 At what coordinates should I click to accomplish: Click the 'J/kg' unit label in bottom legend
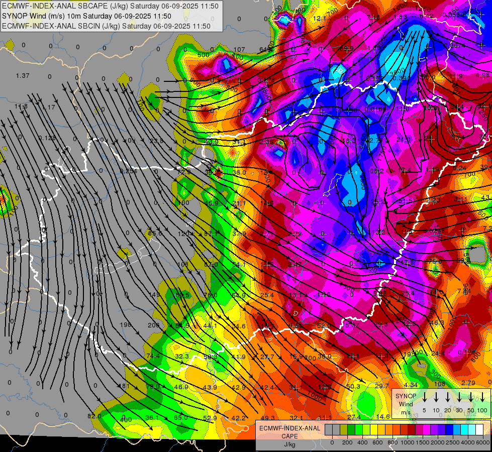pos(289,444)
